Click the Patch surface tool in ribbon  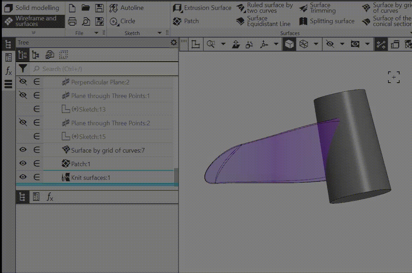pyautogui.click(x=186, y=21)
